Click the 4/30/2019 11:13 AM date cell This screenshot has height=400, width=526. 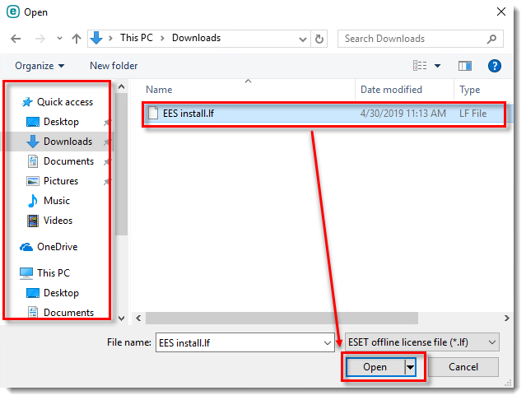click(403, 114)
